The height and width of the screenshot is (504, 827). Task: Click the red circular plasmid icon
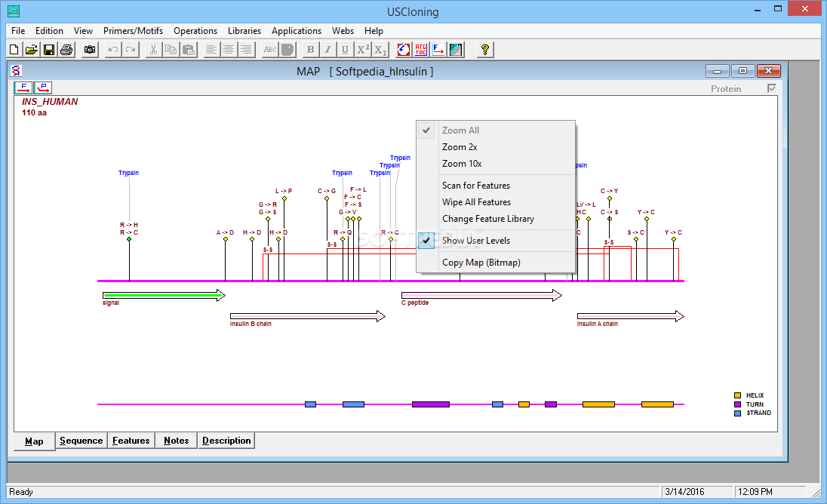404,50
